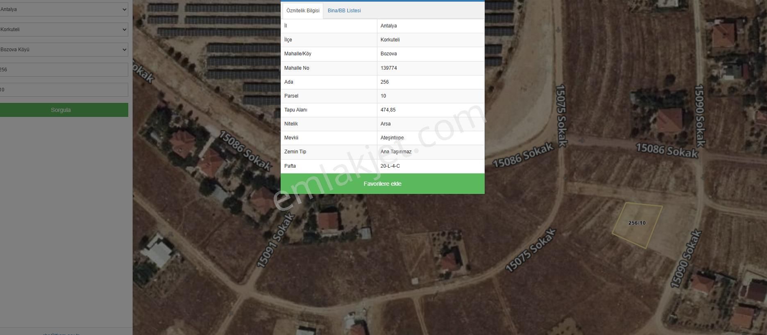
Task: Switch to the Öznitelik Bilgisi tab
Action: (303, 11)
